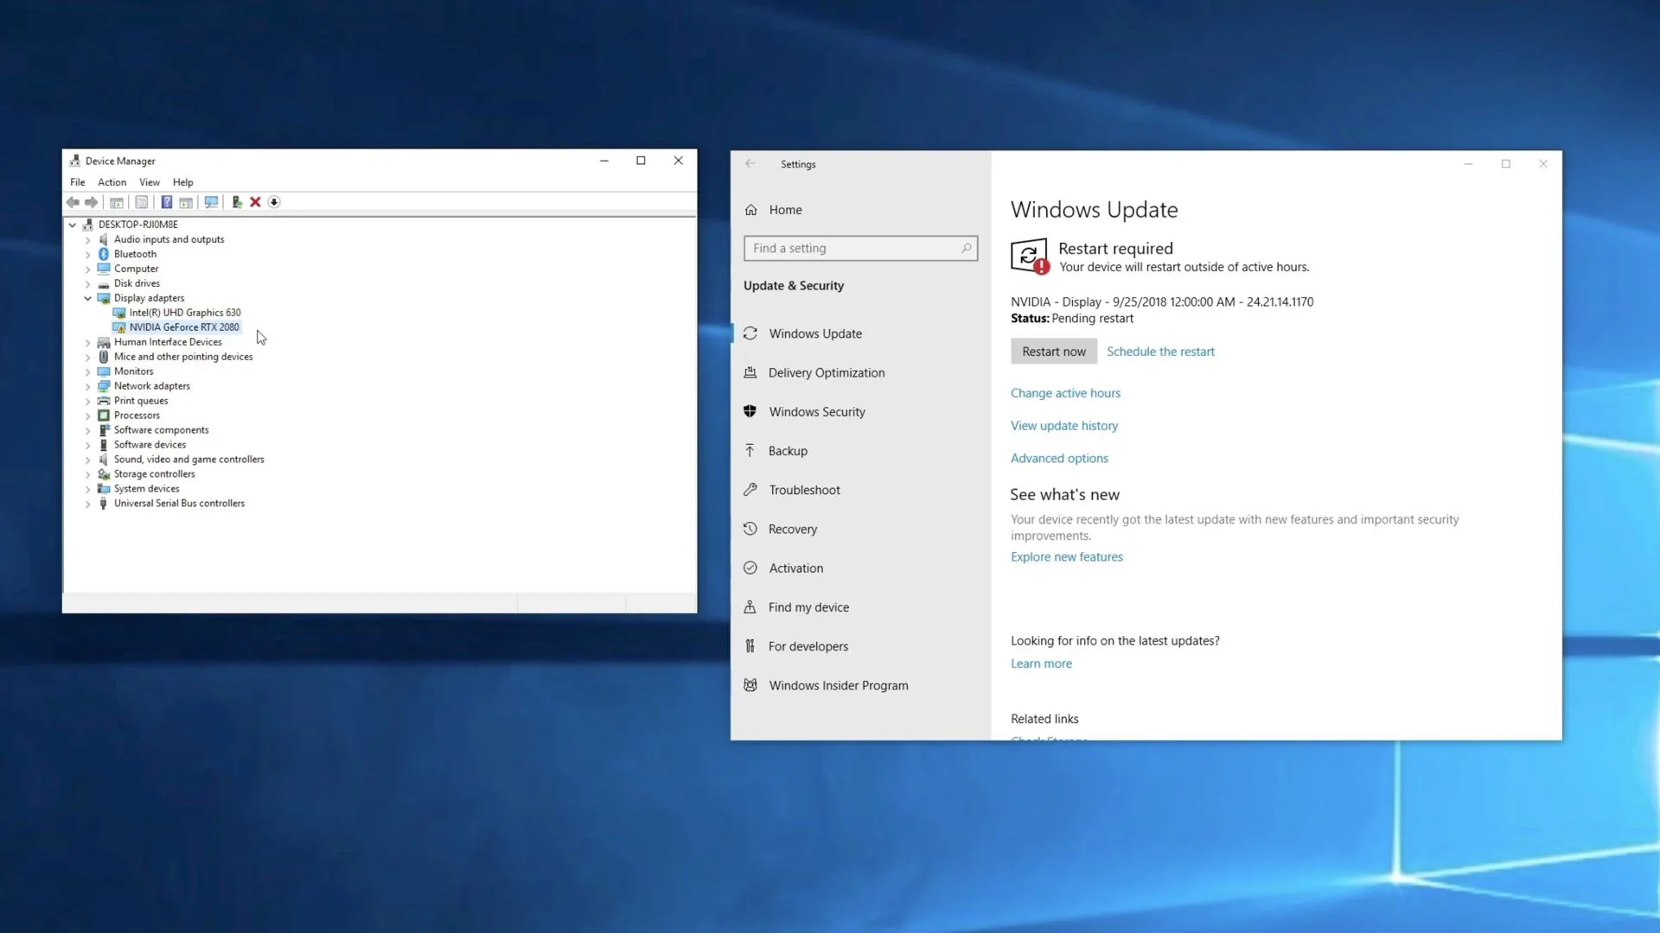Screen dimensions: 1660x933
Task: Click Show/Hide Console Tree toolbar icon
Action: (x=117, y=202)
